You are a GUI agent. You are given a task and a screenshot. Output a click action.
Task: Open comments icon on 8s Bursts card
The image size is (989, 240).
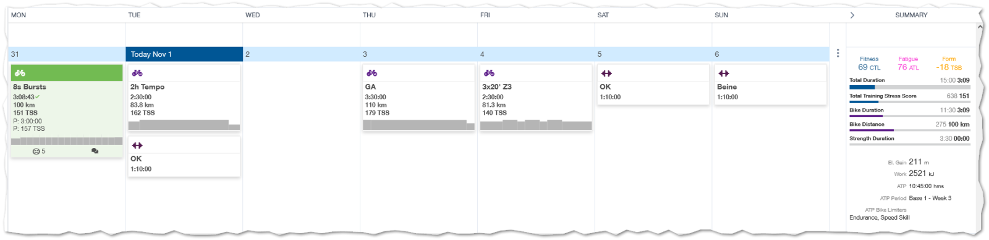pyautogui.click(x=95, y=151)
